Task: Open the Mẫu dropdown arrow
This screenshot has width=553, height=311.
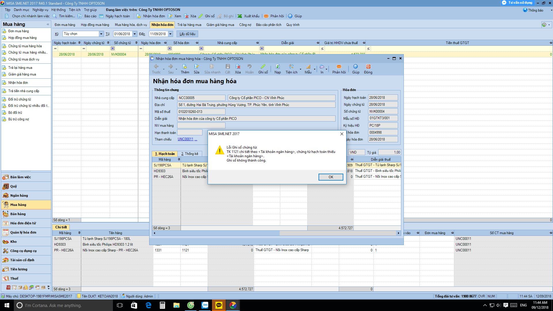Action: 315,69
